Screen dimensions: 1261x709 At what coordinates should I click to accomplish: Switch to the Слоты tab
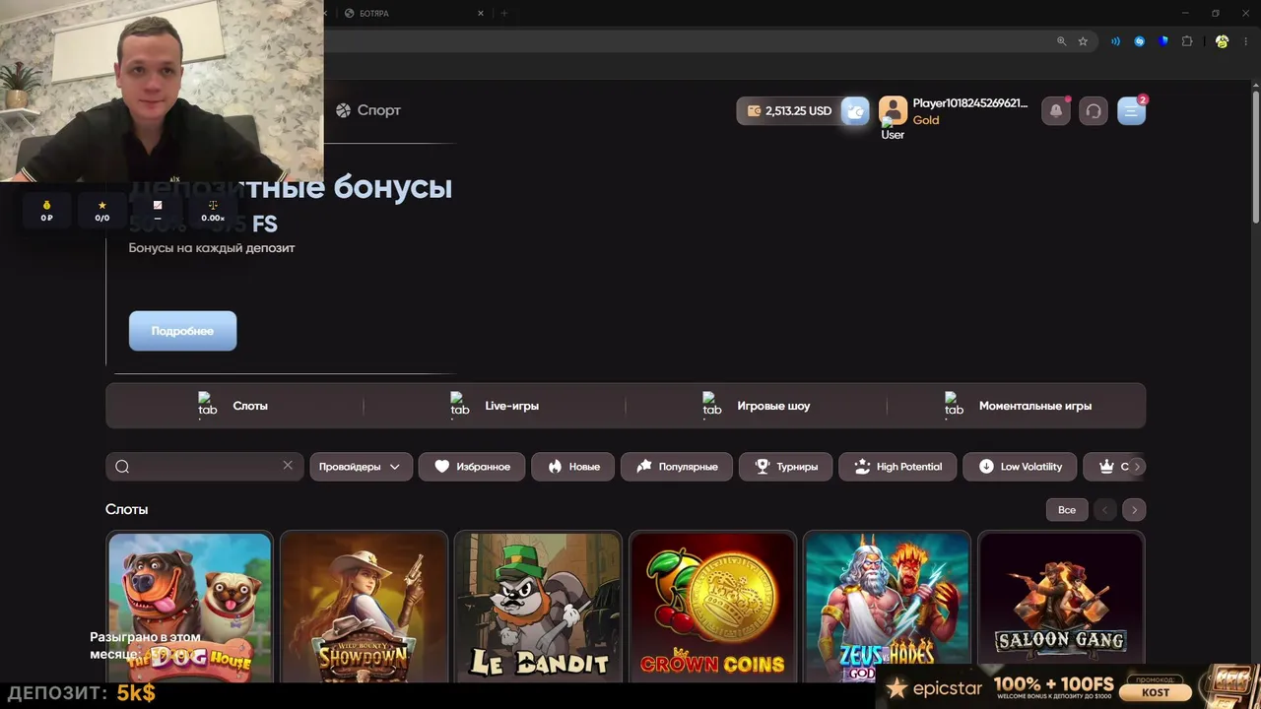(233, 406)
